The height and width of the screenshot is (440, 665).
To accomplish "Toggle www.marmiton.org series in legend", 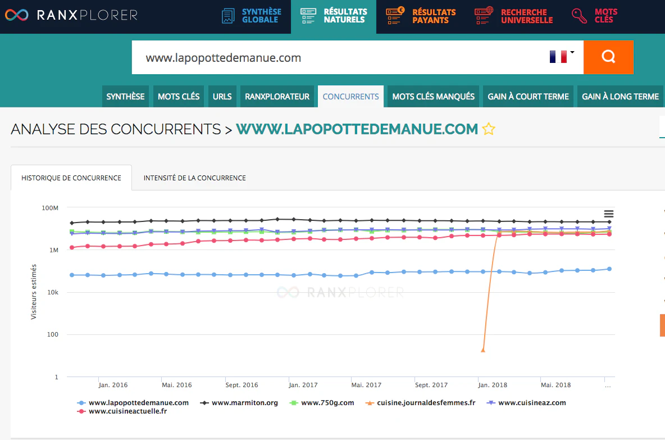I will pyautogui.click(x=239, y=403).
